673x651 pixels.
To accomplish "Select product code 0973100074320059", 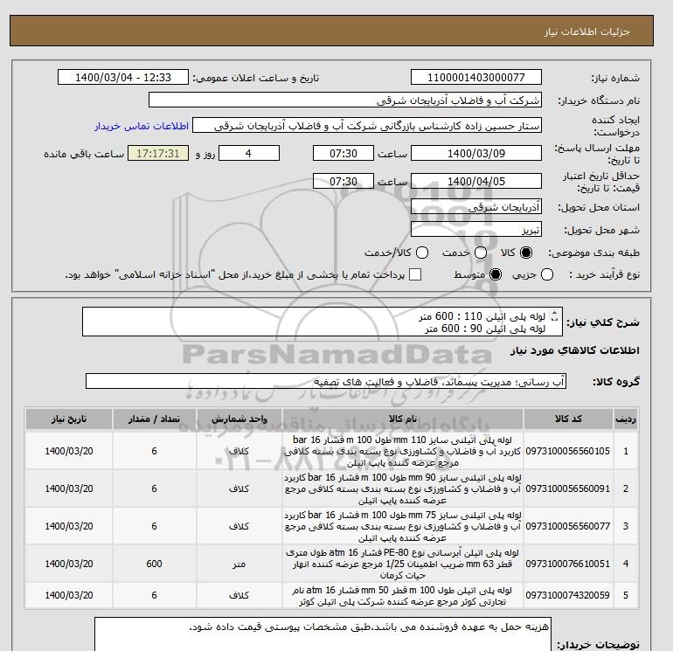I will [x=568, y=595].
